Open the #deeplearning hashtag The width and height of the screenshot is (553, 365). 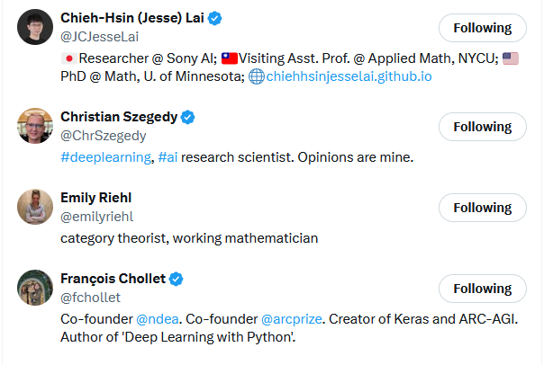pyautogui.click(x=105, y=157)
